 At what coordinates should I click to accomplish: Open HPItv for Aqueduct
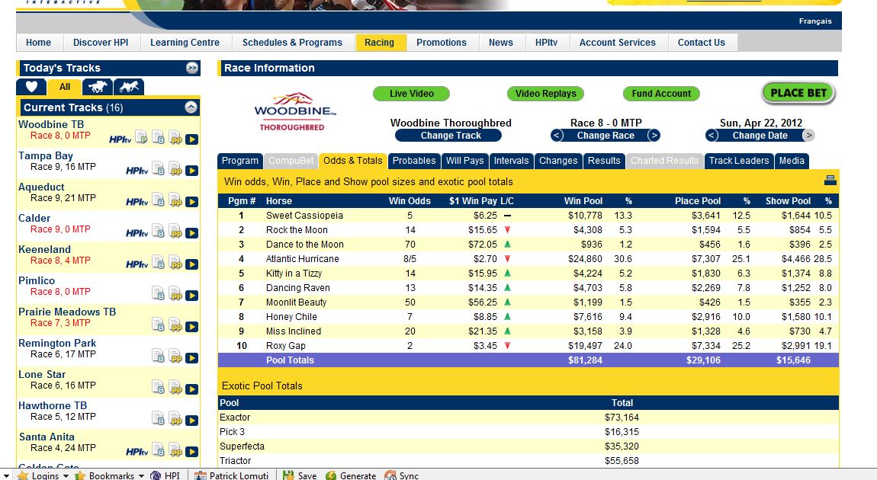pyautogui.click(x=137, y=202)
